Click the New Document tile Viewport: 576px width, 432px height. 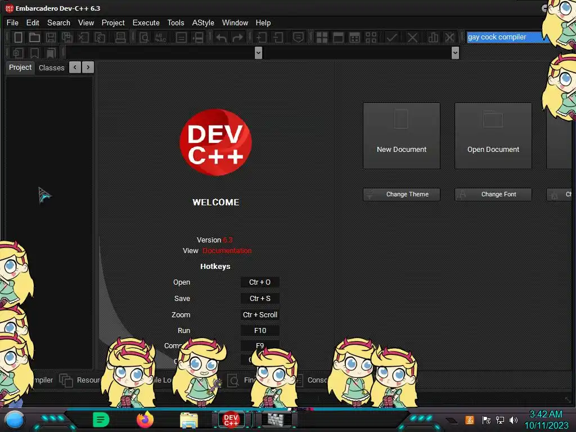pyautogui.click(x=402, y=136)
